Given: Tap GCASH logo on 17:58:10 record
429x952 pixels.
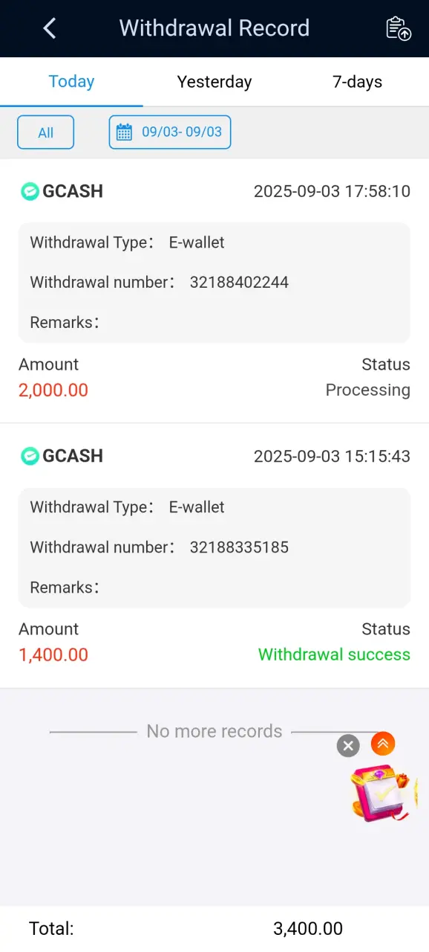Looking at the screenshot, I should (x=30, y=191).
